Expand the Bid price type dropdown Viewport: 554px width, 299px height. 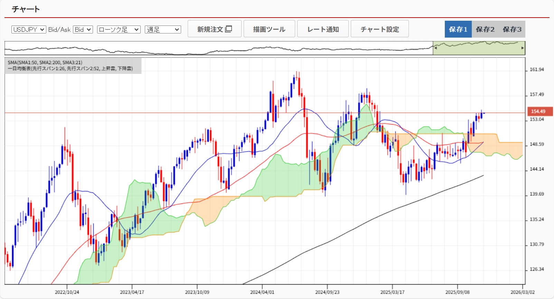pos(83,30)
